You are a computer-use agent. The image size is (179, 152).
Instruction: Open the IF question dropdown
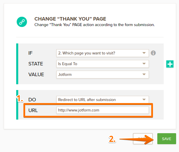pos(103,53)
